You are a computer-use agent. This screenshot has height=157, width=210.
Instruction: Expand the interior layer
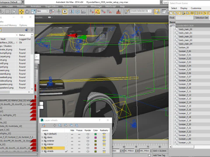pyautogui.click(x=42, y=144)
